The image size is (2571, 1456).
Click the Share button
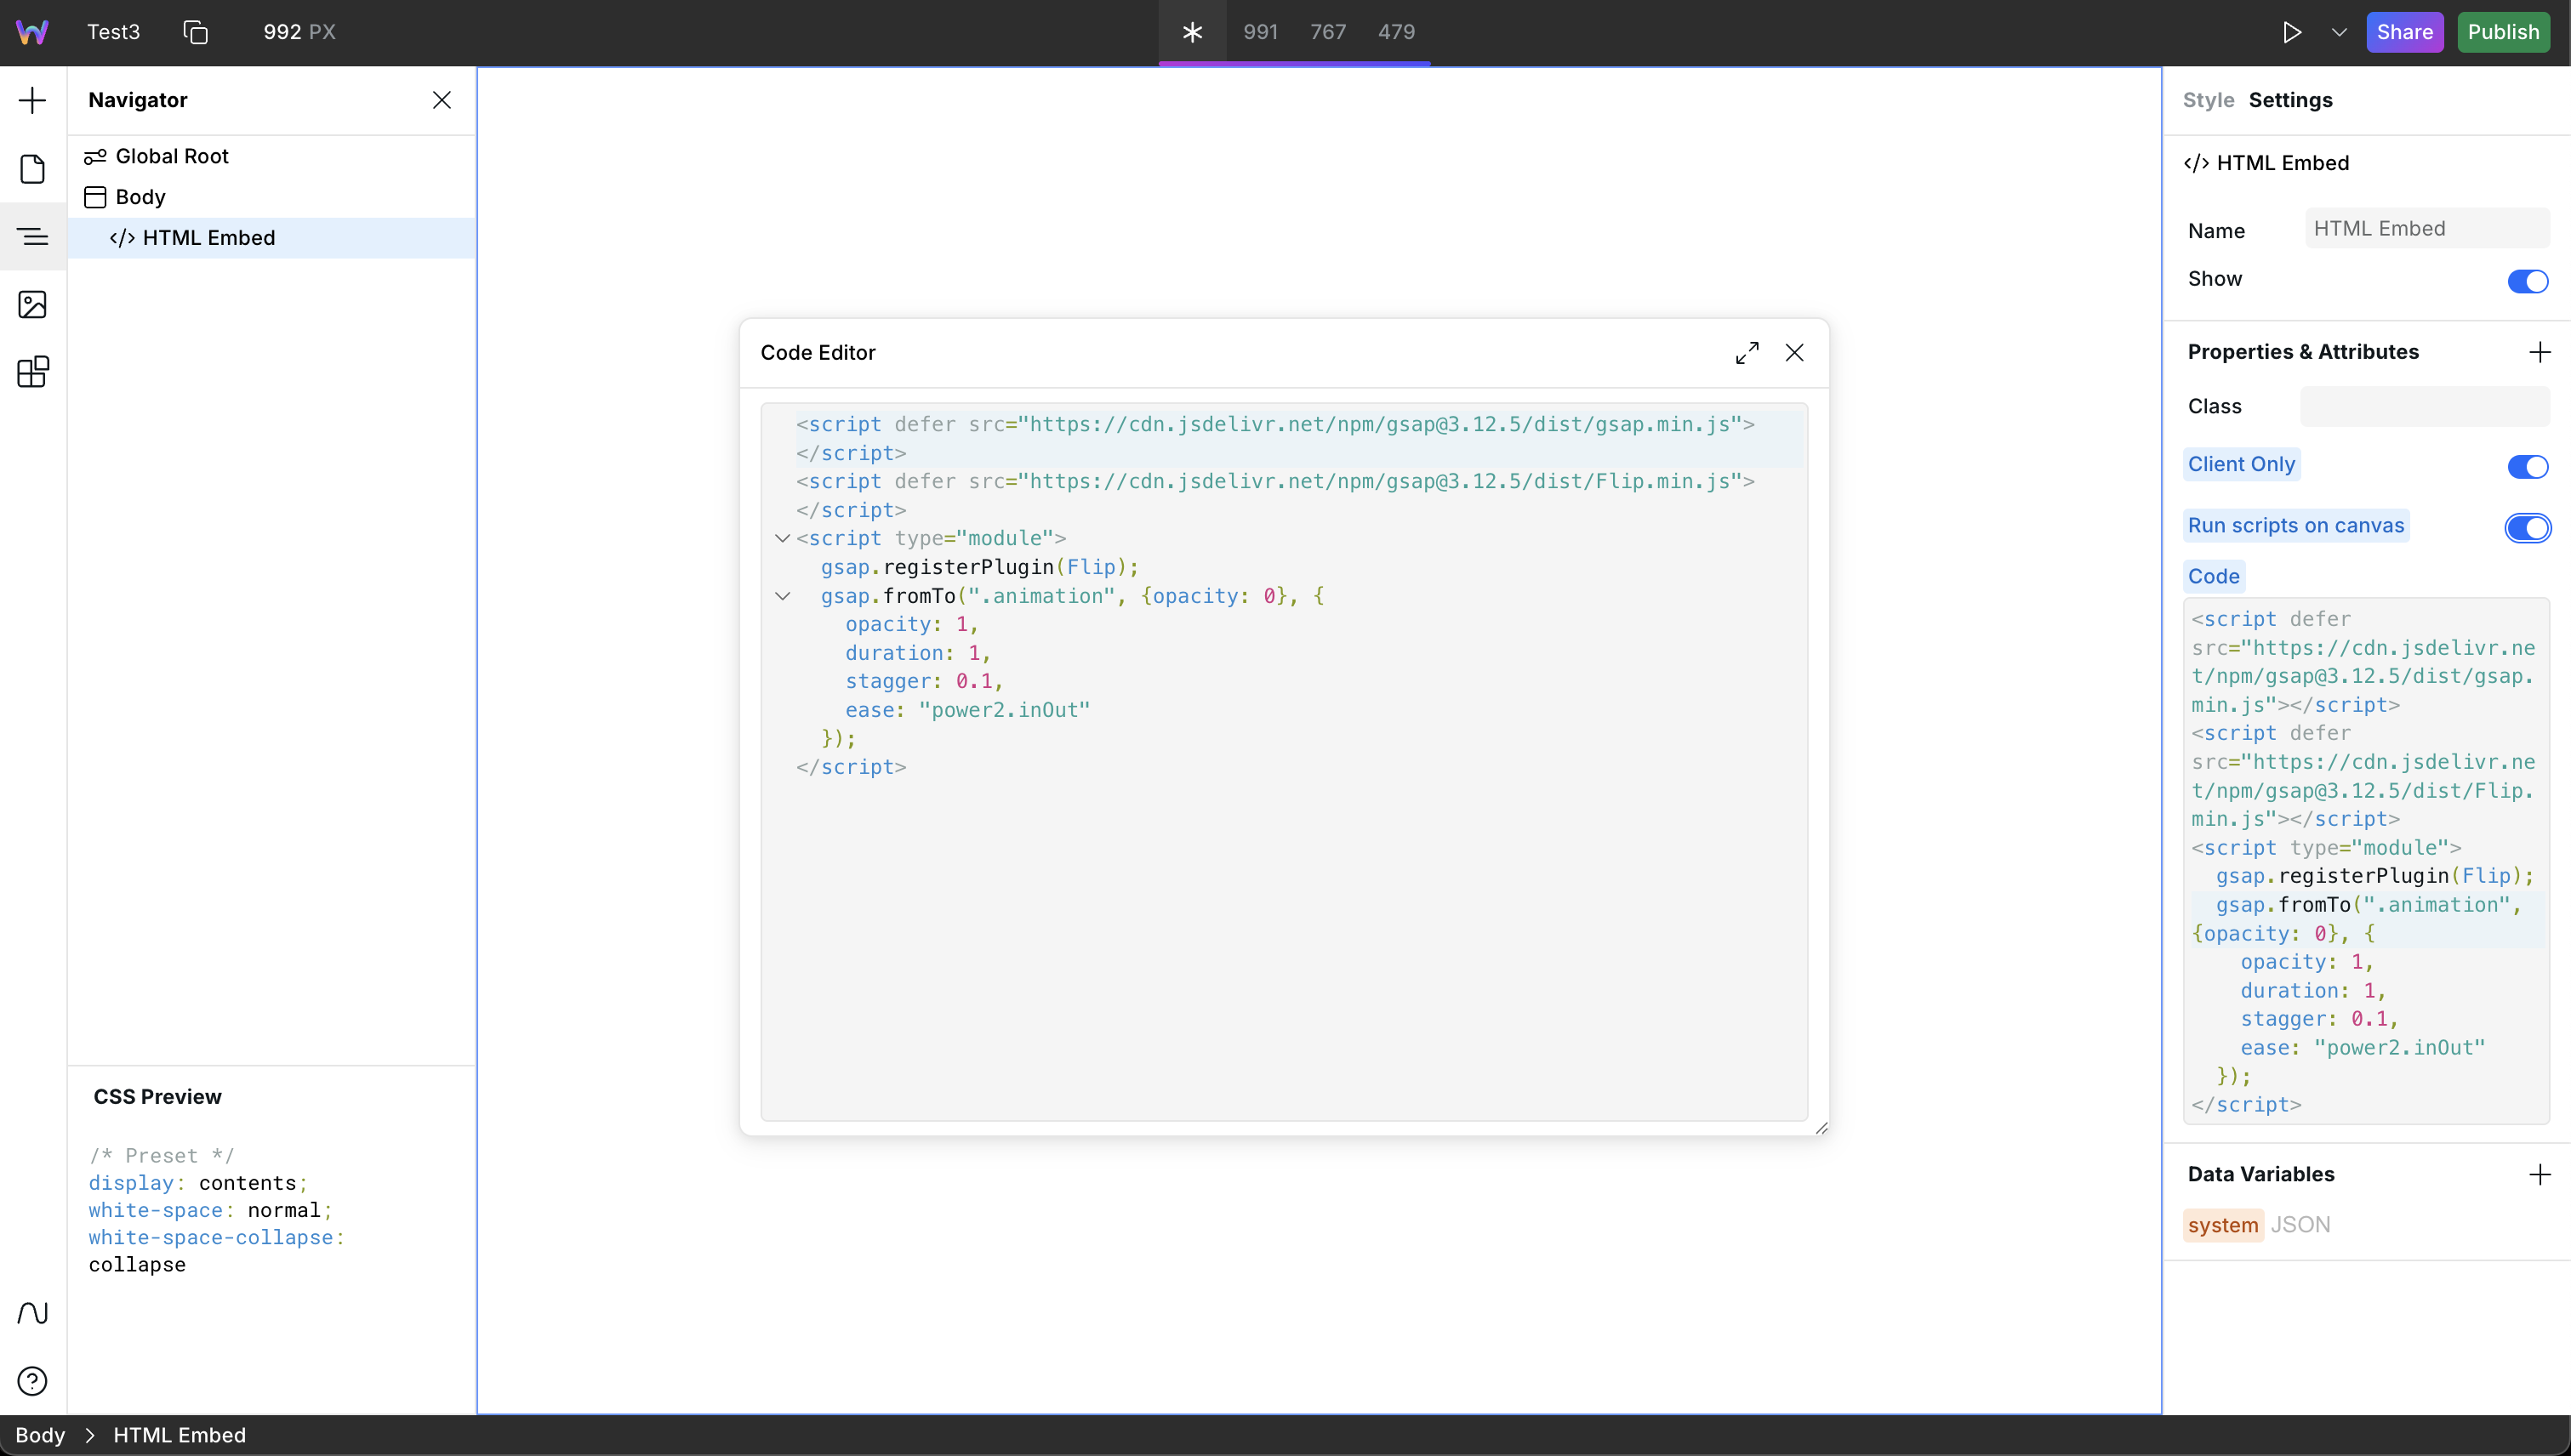point(2404,32)
